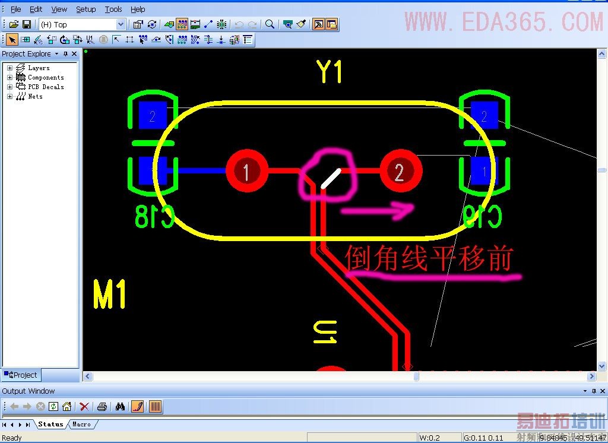Click the Refresh icon in Output Window
The height and width of the screenshot is (443, 608).
coord(53,407)
